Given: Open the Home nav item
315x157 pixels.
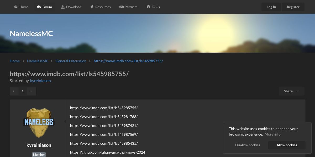Looking at the screenshot, I should [x=21, y=7].
